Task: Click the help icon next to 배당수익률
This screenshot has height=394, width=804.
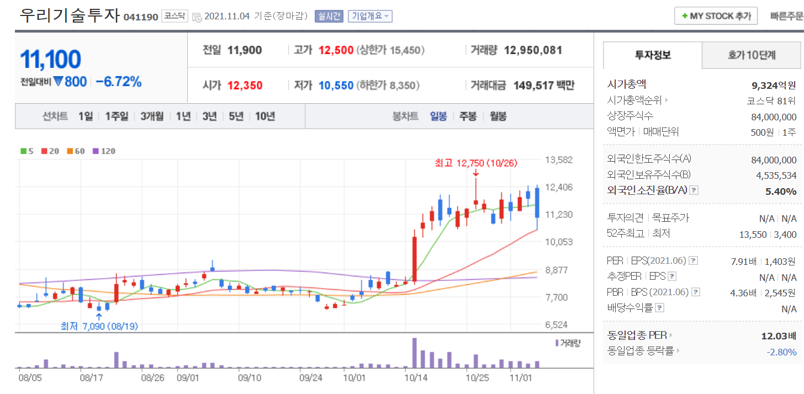Action: click(x=660, y=308)
